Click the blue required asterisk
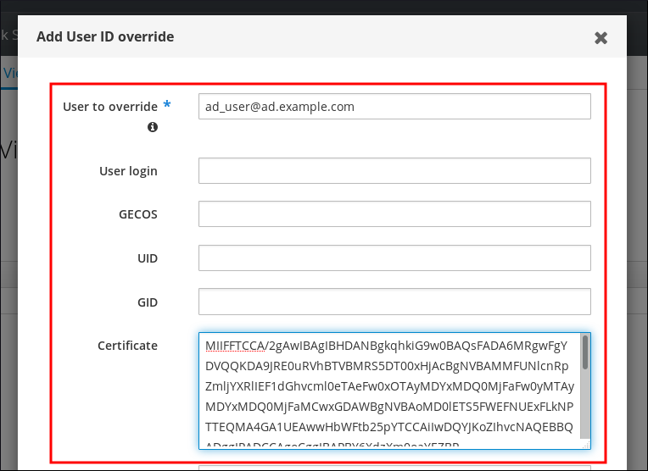This screenshot has height=471, width=648. tap(167, 106)
